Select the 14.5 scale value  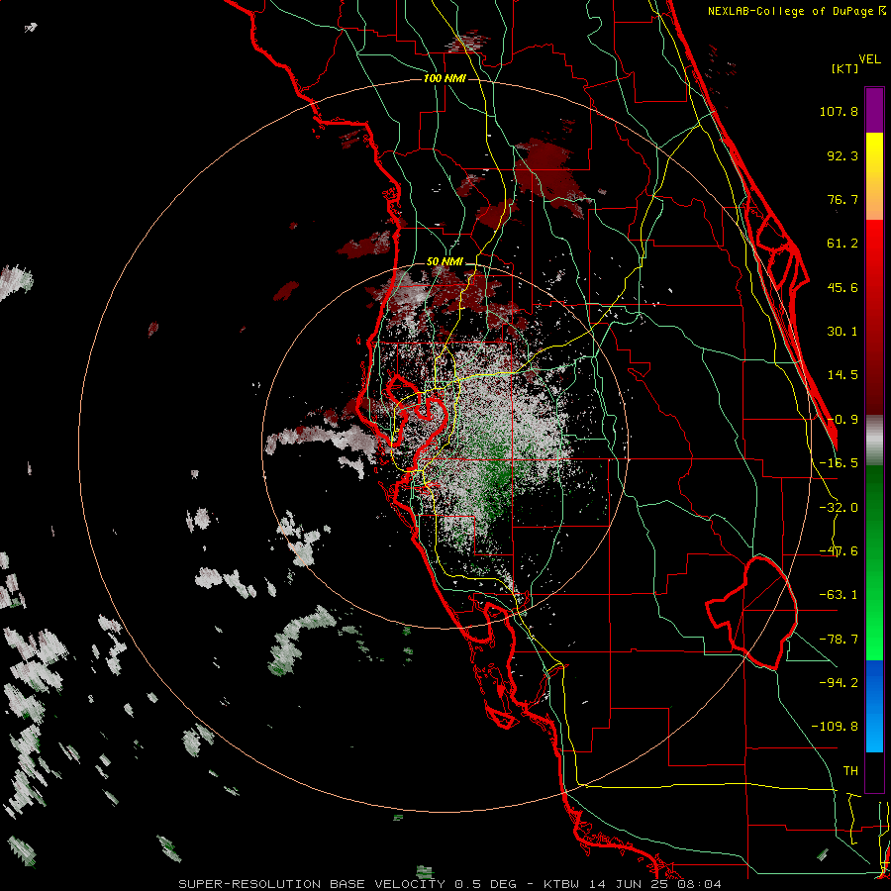point(842,375)
